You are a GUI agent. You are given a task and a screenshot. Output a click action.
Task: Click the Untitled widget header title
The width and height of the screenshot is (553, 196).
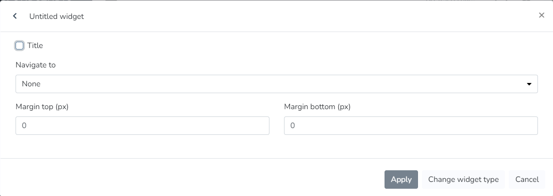[x=56, y=16]
